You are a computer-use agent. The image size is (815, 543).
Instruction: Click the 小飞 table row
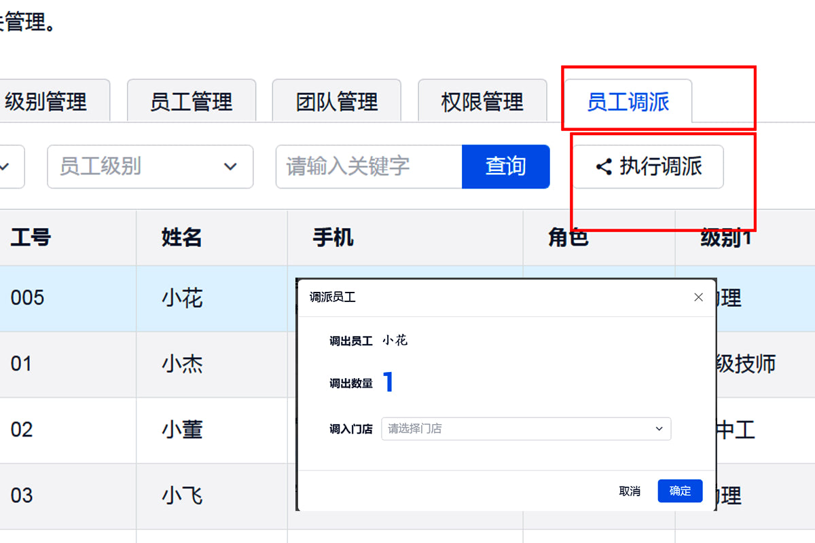(x=181, y=495)
